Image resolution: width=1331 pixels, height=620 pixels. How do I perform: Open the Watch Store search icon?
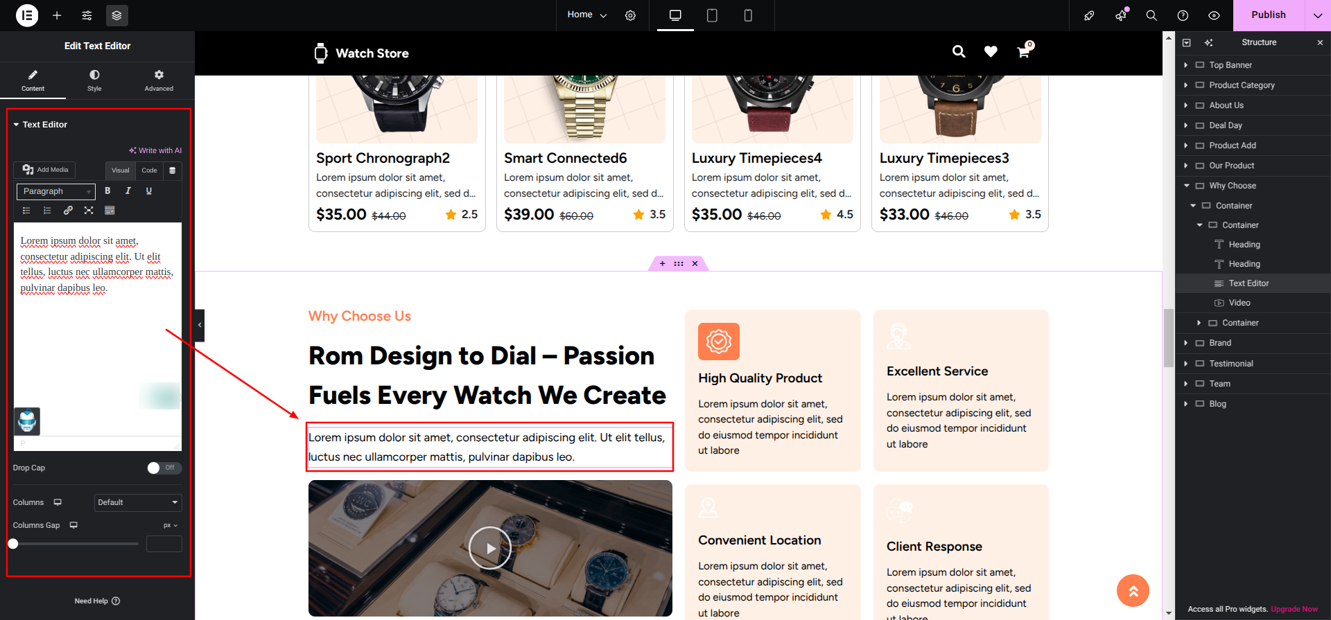pyautogui.click(x=959, y=52)
